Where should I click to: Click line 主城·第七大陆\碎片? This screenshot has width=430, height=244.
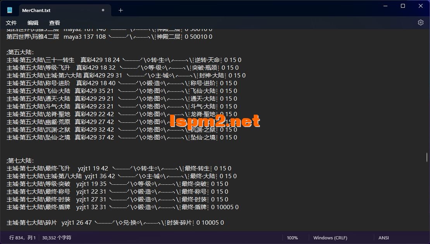(x=115, y=223)
